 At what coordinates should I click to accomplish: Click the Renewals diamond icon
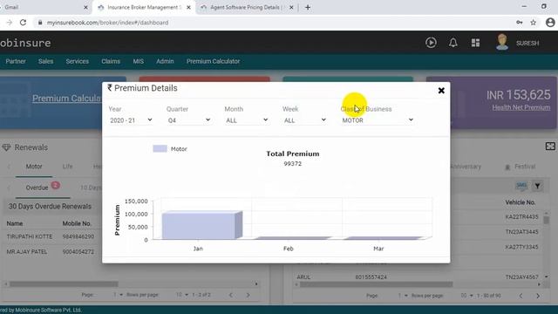[6, 147]
